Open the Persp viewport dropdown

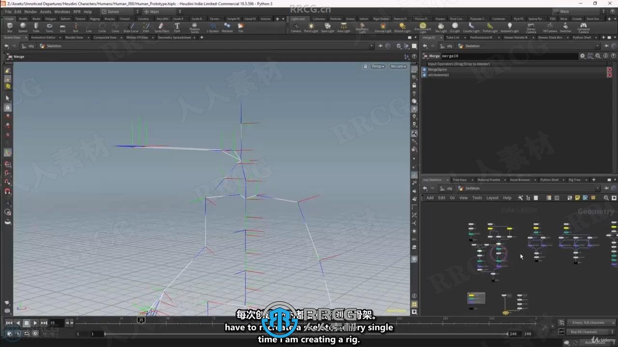point(378,66)
